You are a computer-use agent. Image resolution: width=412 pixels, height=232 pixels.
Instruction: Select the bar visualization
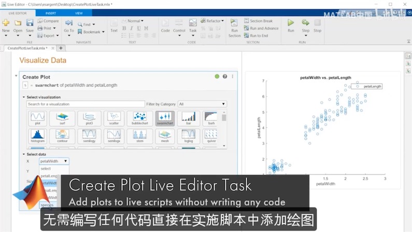[189, 119]
